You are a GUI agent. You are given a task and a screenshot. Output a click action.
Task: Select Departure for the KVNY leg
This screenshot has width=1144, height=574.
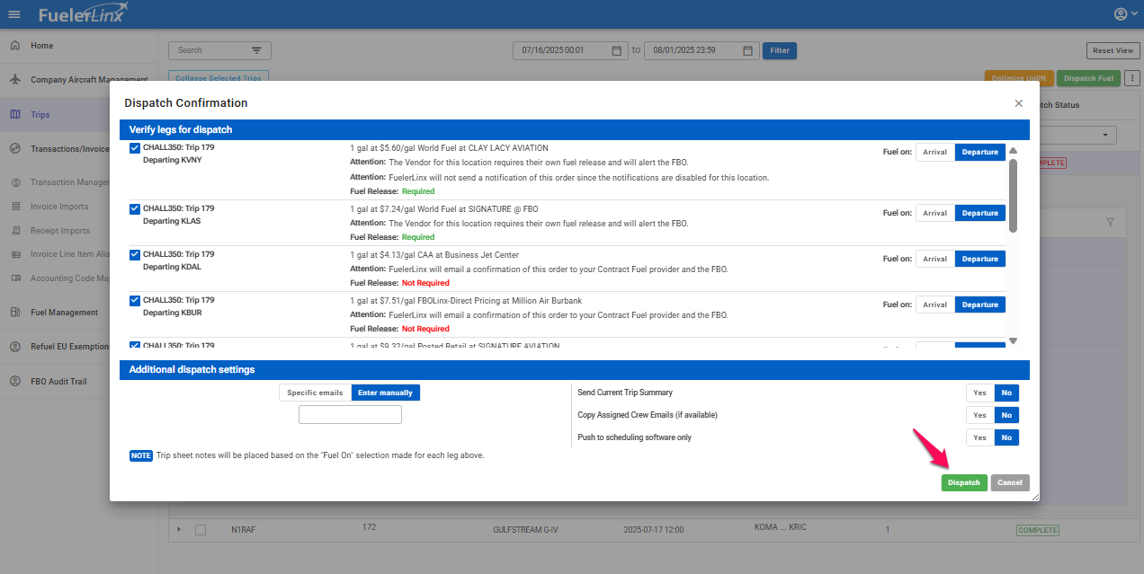pos(980,152)
